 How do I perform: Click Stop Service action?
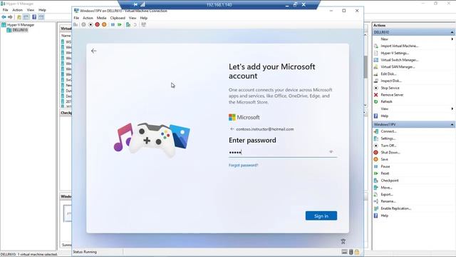[390, 88]
